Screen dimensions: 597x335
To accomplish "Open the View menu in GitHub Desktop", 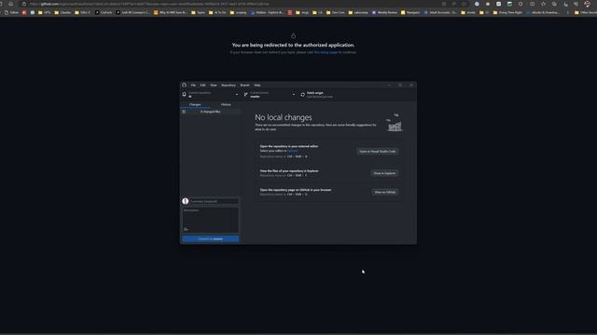I will (214, 85).
